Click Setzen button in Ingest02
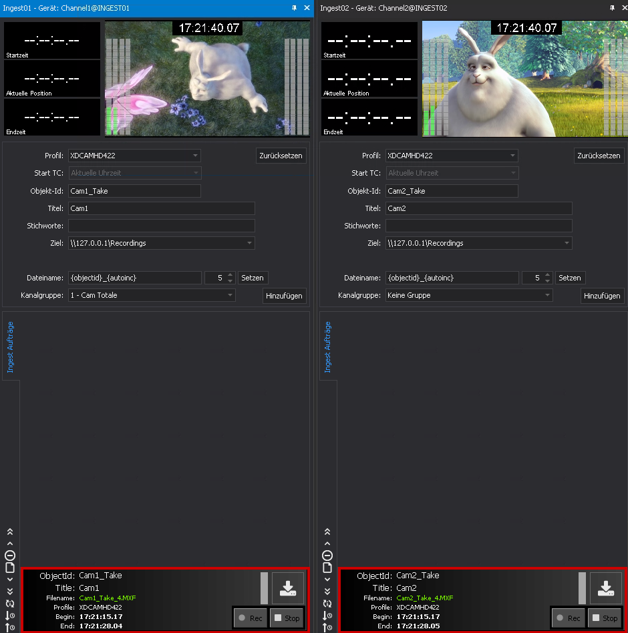Viewport: 628px width, 633px height. click(570, 278)
